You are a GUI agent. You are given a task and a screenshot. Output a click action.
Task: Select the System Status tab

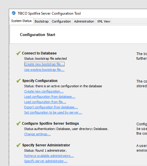tap(21, 21)
